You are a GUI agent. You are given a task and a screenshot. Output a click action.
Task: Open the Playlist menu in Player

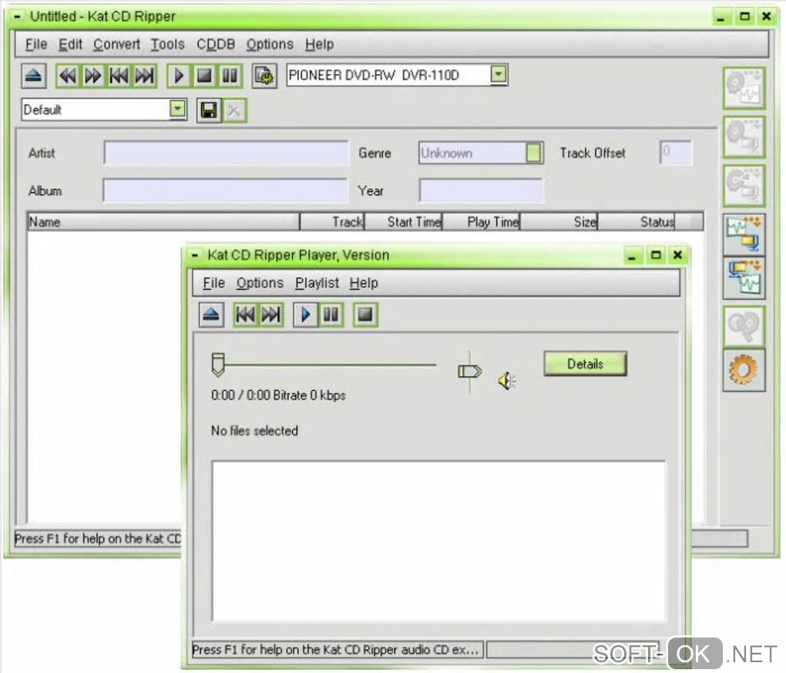pyautogui.click(x=317, y=283)
